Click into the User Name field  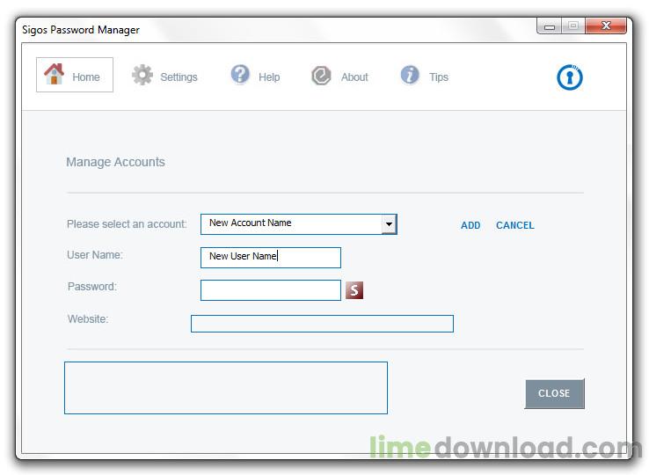click(271, 258)
